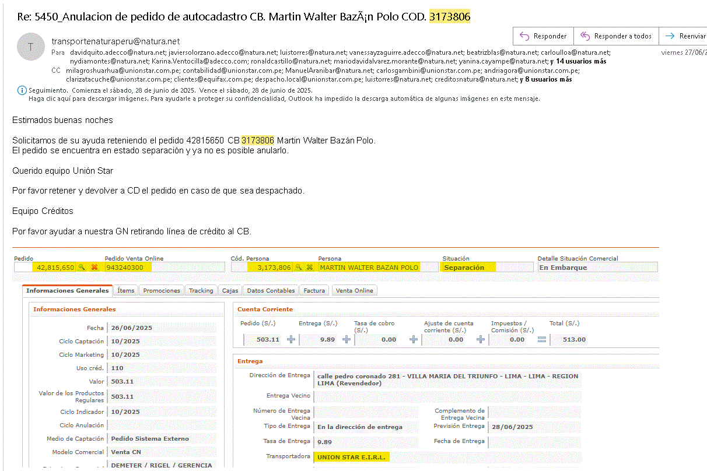Switch to the Tracking tab
Screen dimensions: 707x471
[x=201, y=290]
